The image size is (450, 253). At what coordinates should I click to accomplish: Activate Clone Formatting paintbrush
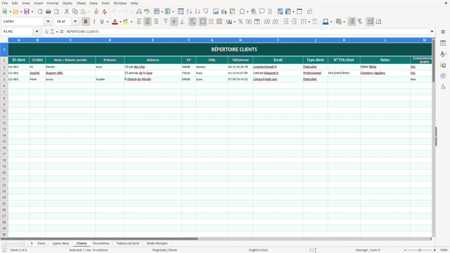(96, 12)
